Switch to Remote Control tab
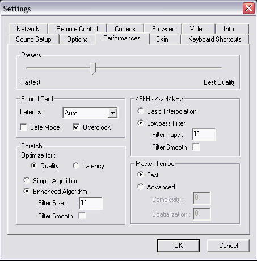257x261 pixels. pyautogui.click(x=77, y=29)
